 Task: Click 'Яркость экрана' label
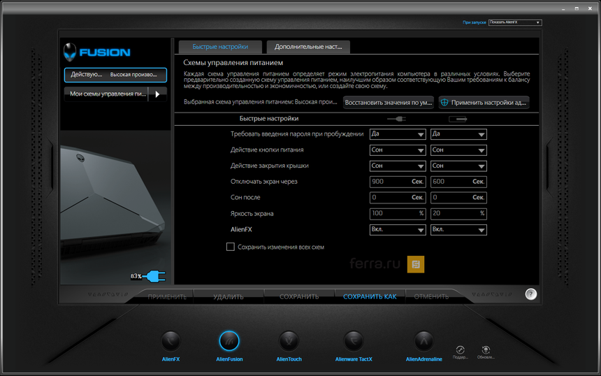coord(252,213)
